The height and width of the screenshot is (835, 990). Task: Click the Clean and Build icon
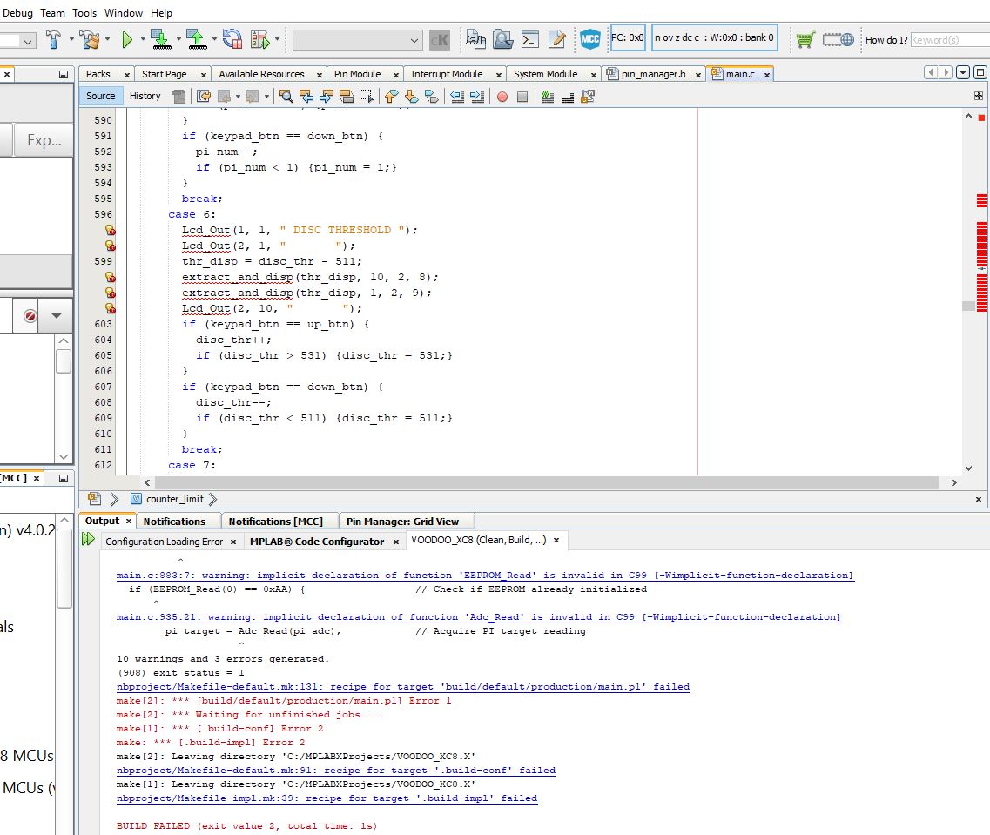90,39
